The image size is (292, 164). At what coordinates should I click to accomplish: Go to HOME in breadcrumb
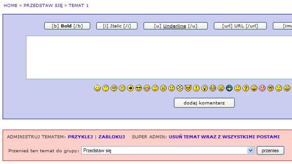[x=10, y=5]
